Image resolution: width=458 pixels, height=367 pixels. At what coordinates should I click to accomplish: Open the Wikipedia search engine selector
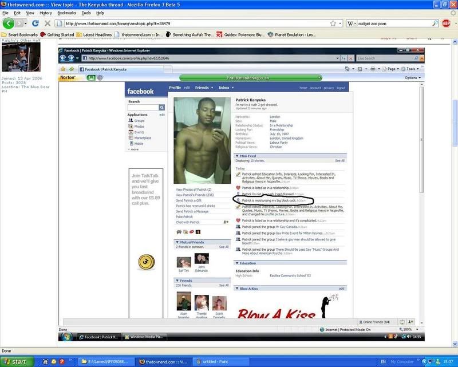(x=352, y=23)
